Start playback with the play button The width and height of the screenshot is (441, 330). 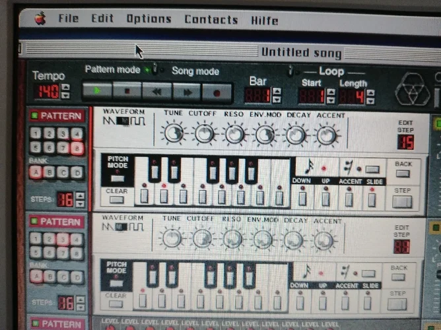(x=97, y=91)
